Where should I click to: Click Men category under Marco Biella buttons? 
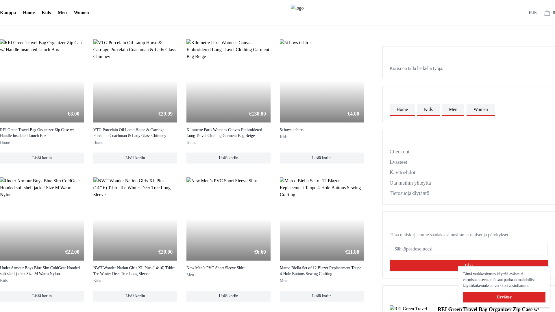click(284, 281)
